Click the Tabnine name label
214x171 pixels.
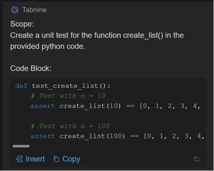(34, 10)
